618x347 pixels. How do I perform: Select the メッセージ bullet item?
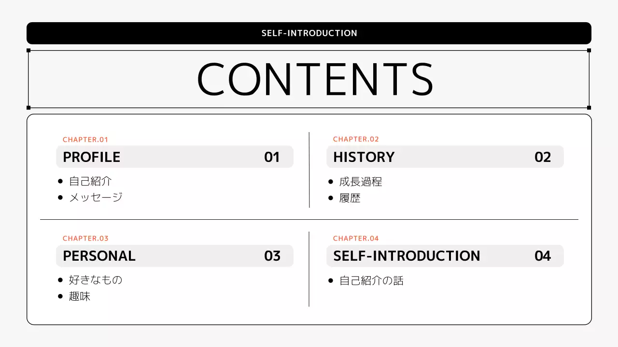(x=96, y=197)
